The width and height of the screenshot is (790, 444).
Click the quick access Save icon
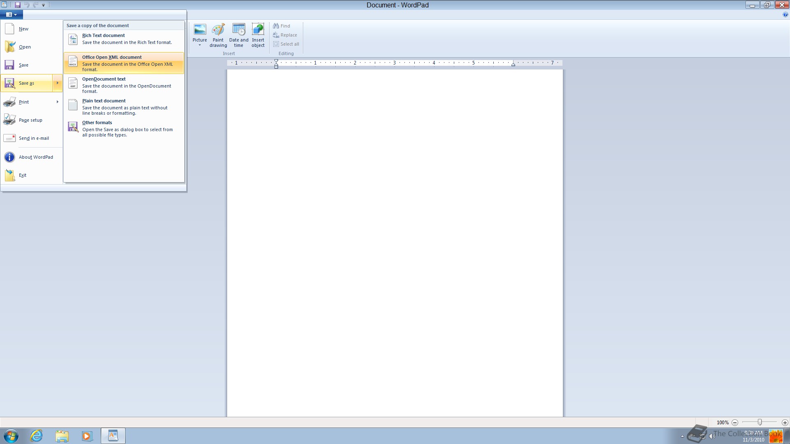[x=18, y=5]
